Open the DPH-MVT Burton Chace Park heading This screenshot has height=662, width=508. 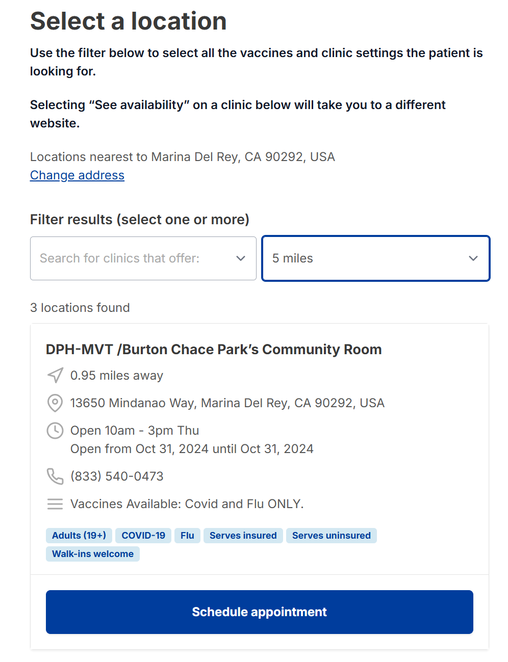click(214, 350)
